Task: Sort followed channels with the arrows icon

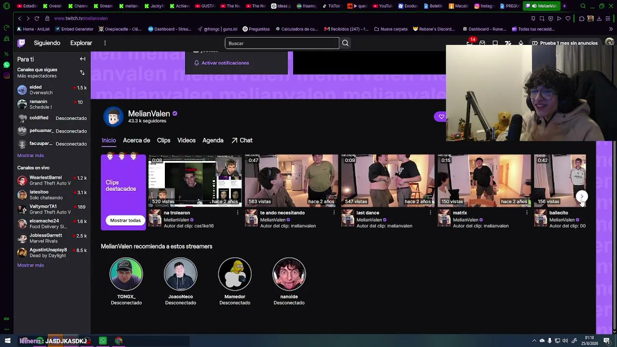Action: point(82,73)
